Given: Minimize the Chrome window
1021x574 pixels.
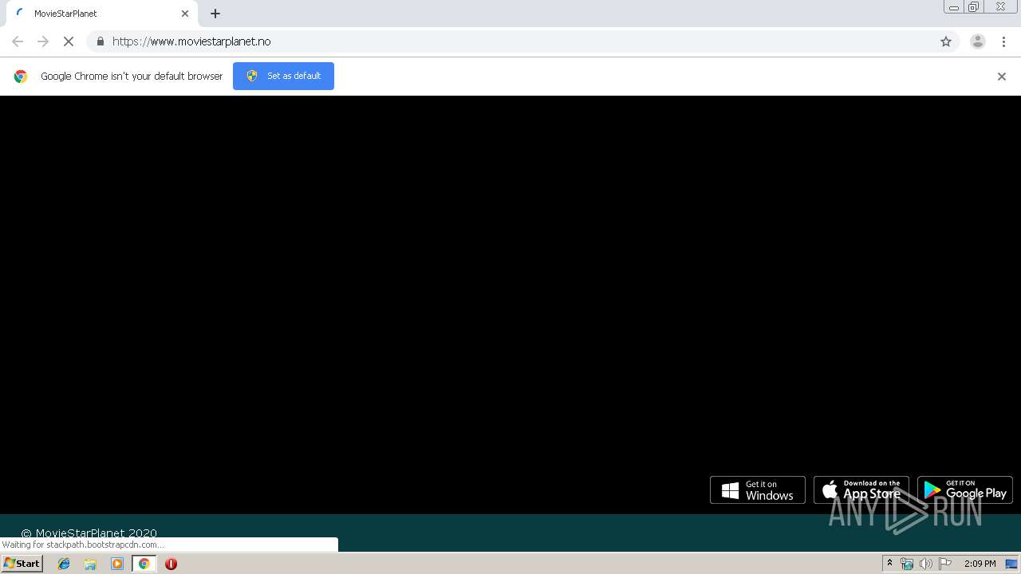Looking at the screenshot, I should [x=953, y=7].
